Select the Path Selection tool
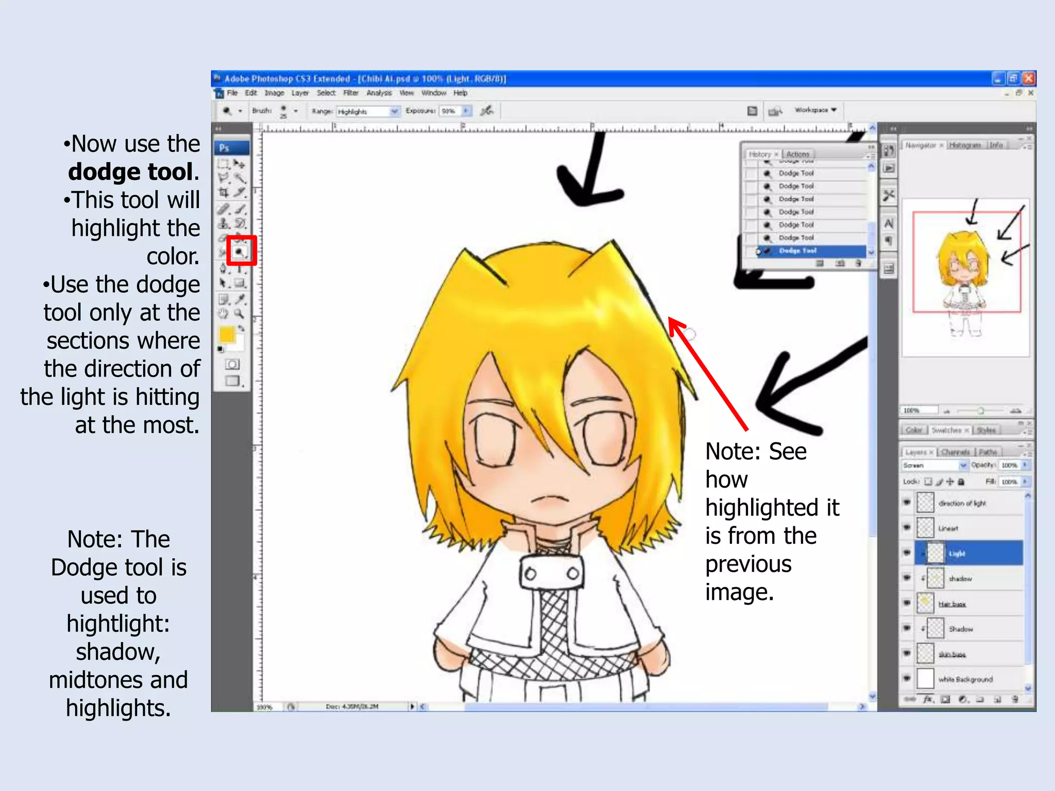This screenshot has height=791, width=1055. (224, 283)
